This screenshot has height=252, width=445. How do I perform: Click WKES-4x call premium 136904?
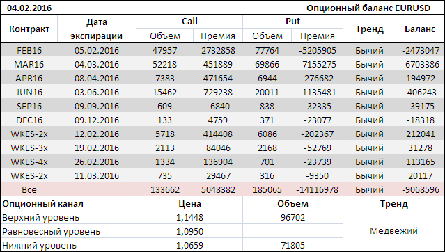(x=218, y=162)
